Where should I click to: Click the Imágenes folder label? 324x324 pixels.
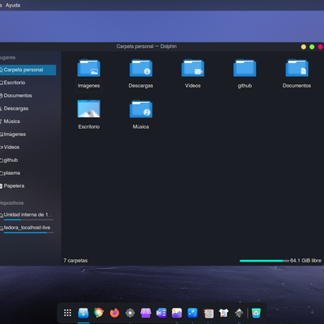pos(89,86)
